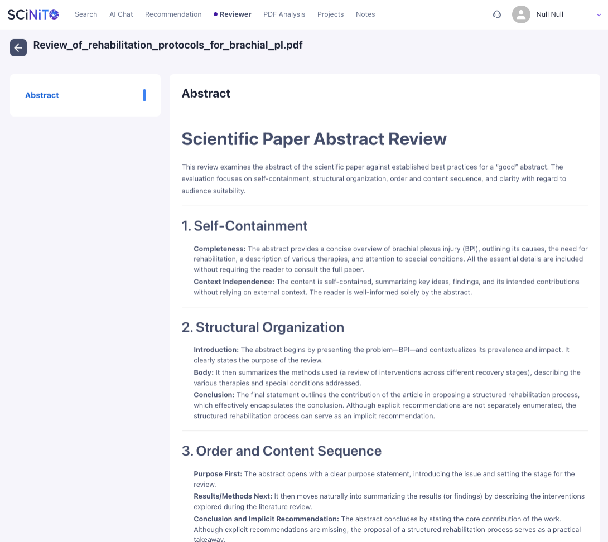Image resolution: width=608 pixels, height=542 pixels.
Task: Expand the account dropdown chevron
Action: pos(599,15)
